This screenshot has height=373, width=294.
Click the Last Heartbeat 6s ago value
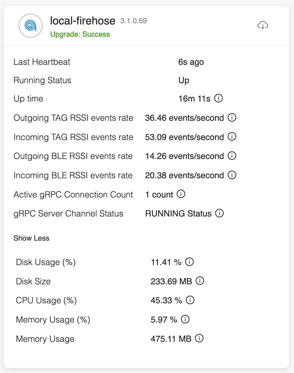(191, 62)
